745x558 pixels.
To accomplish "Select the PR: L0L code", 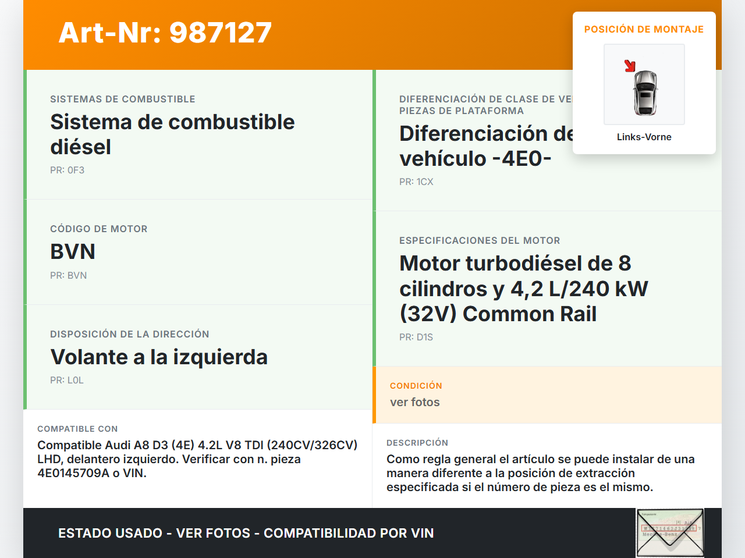I will pos(67,380).
